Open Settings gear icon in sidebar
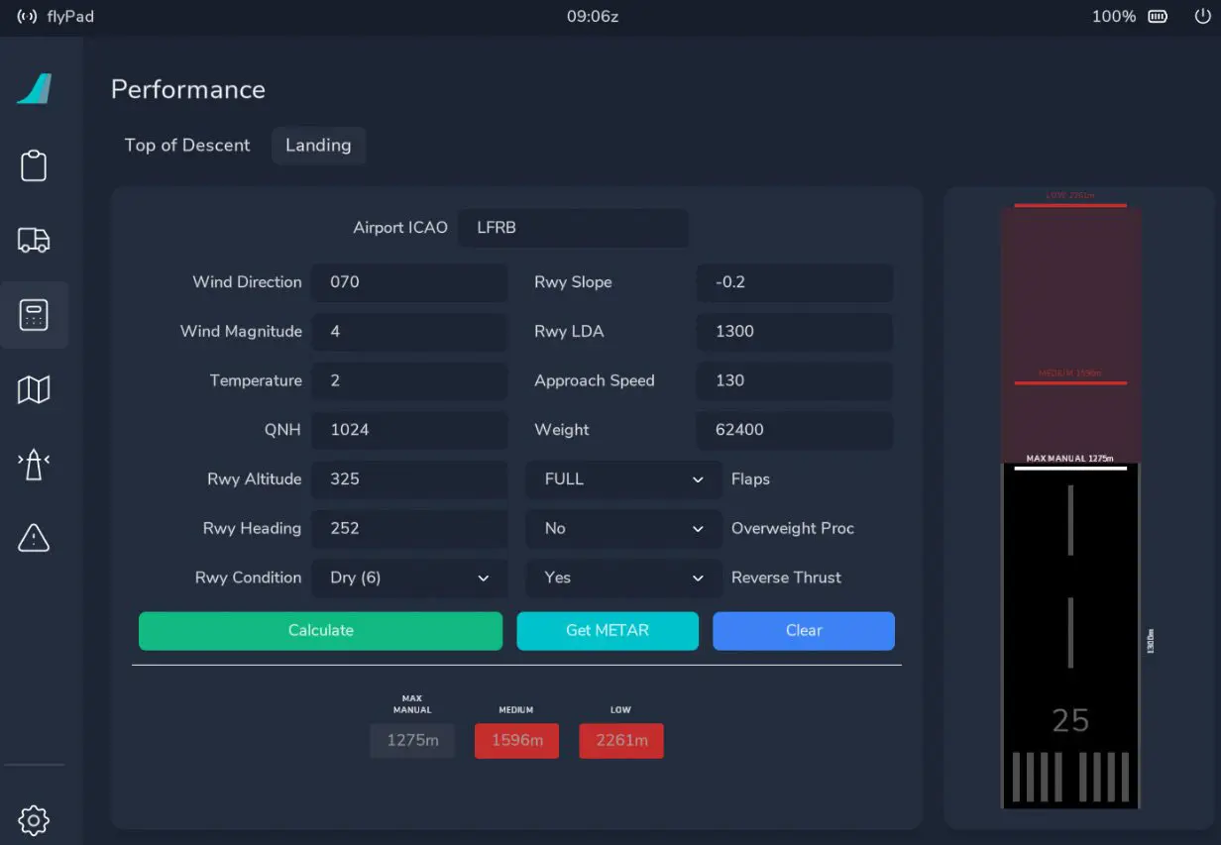Screen dimensions: 1221x845 click(x=34, y=819)
